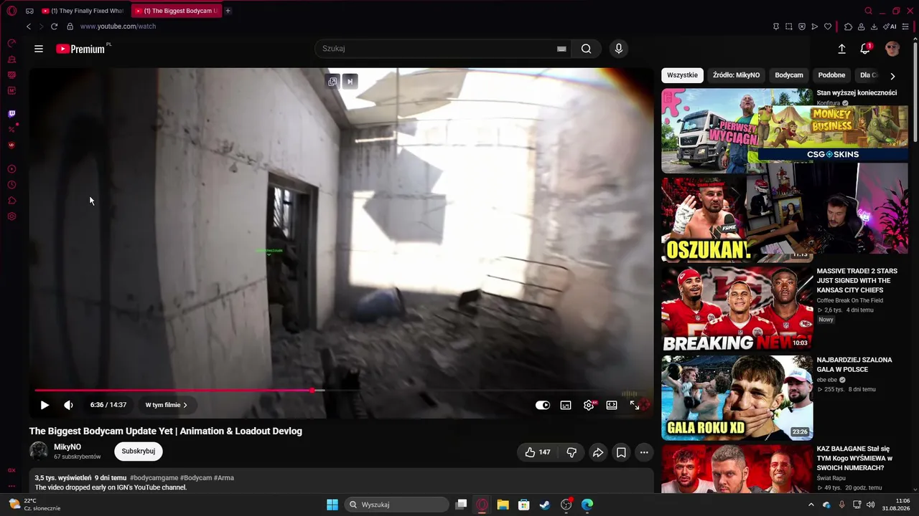Select the 'Wszystkie' filter chip
Image resolution: width=919 pixels, height=516 pixels.
point(682,75)
